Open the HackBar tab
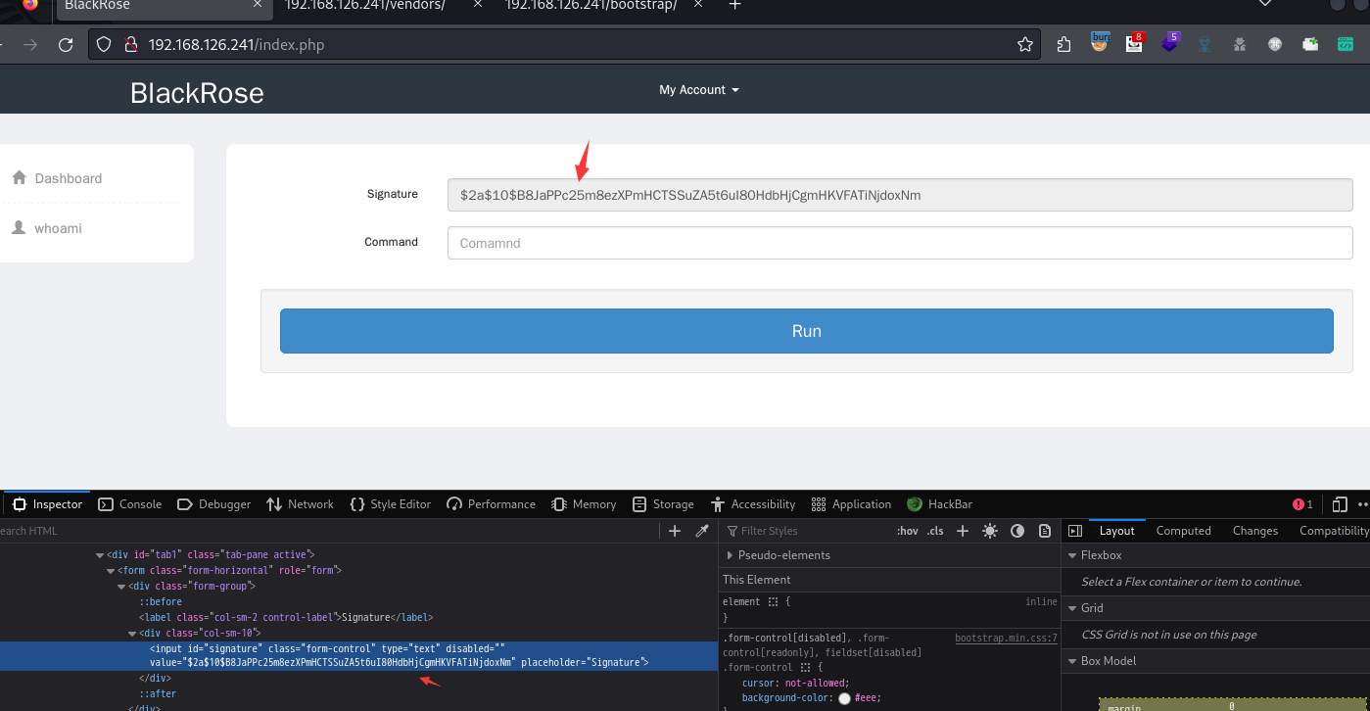1370x711 pixels. pos(939,504)
